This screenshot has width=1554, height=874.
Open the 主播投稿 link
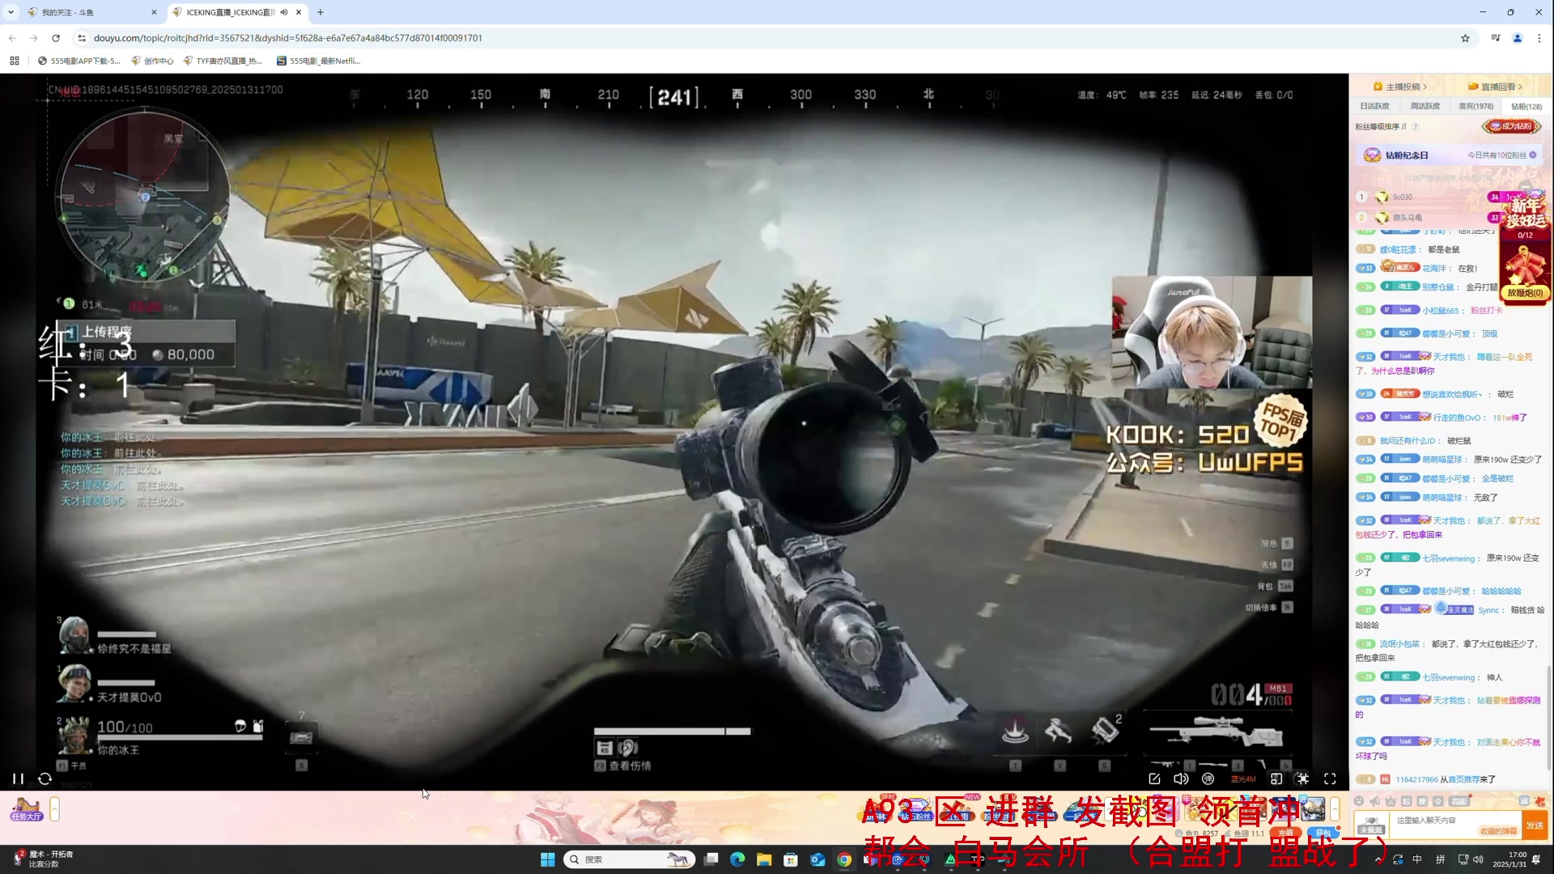pyautogui.click(x=1401, y=87)
